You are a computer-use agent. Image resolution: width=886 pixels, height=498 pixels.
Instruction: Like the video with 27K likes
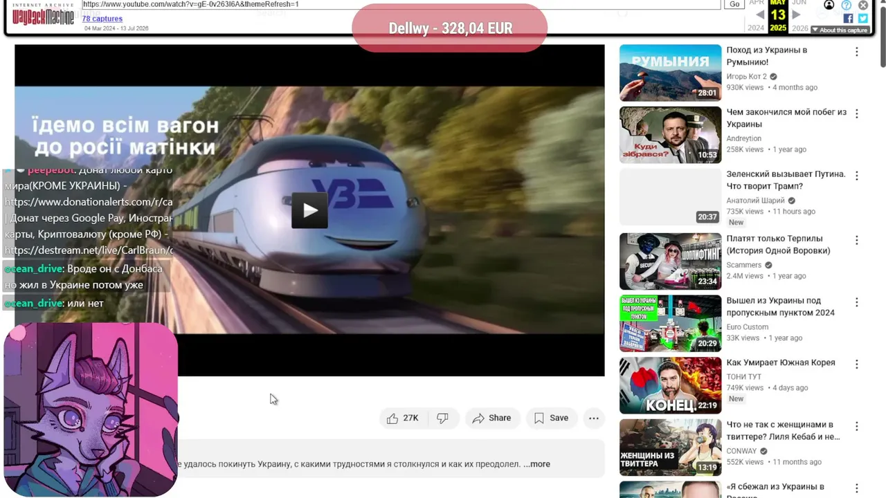(x=403, y=418)
